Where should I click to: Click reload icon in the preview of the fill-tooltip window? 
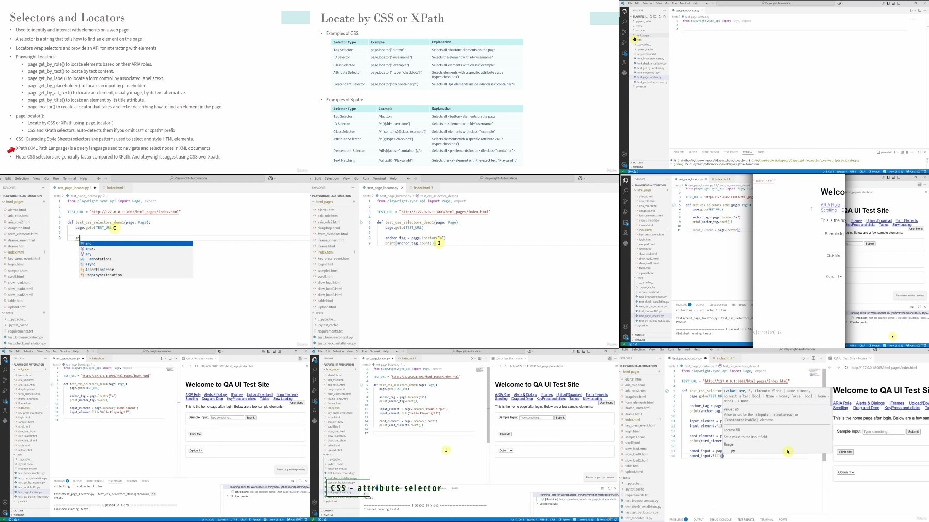pos(846,368)
